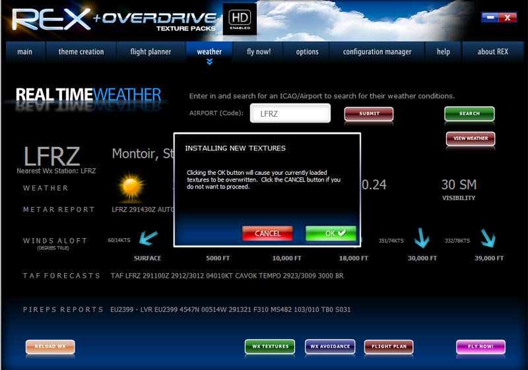Screen dimensions: 528x370
Task: Click the purple FLY NOW! button
Action: click(x=480, y=346)
